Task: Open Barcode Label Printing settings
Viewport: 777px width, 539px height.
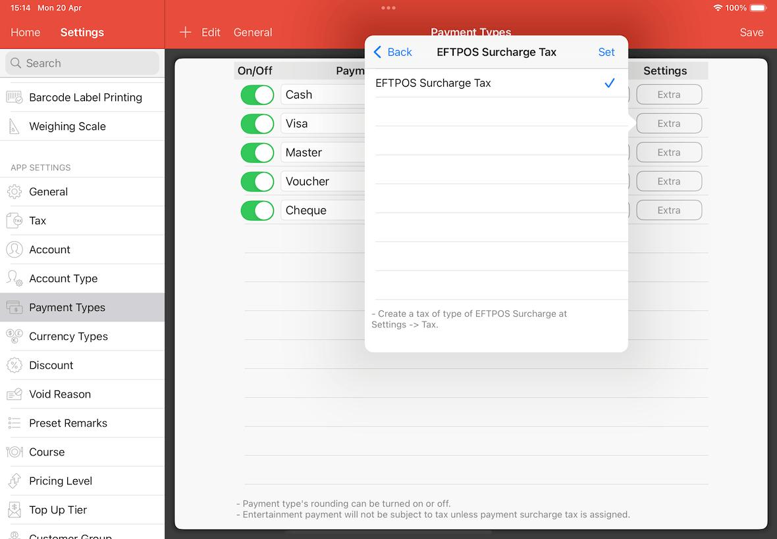Action: pyautogui.click(x=82, y=97)
